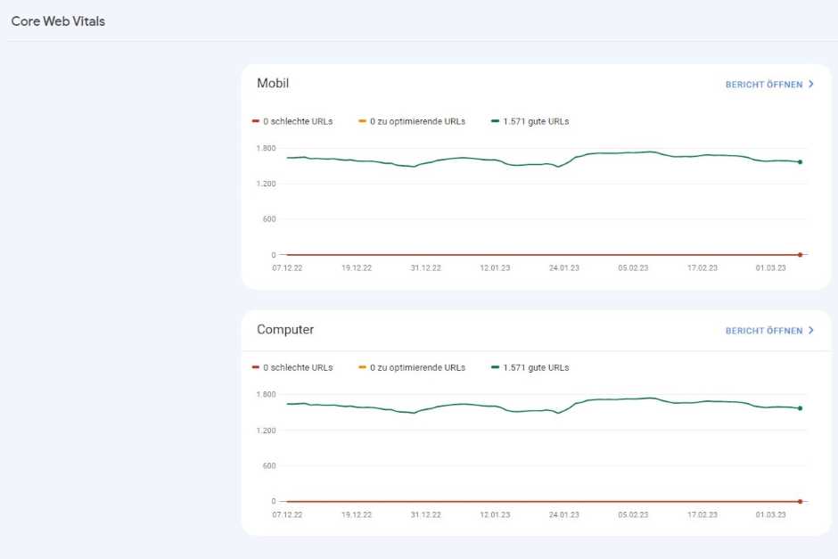Viewport: 838px width, 559px height.
Task: Click '0 schlechte URLs' in Mobil legend
Action: coord(298,122)
